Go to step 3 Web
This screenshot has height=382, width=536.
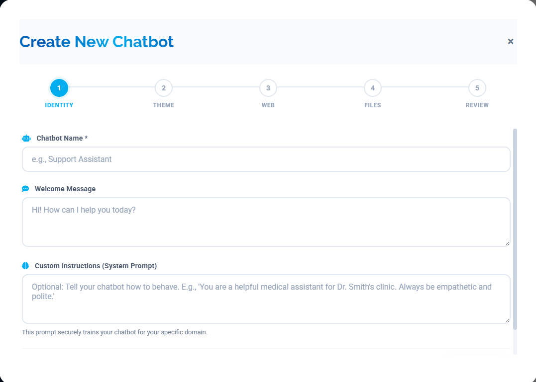[268, 88]
